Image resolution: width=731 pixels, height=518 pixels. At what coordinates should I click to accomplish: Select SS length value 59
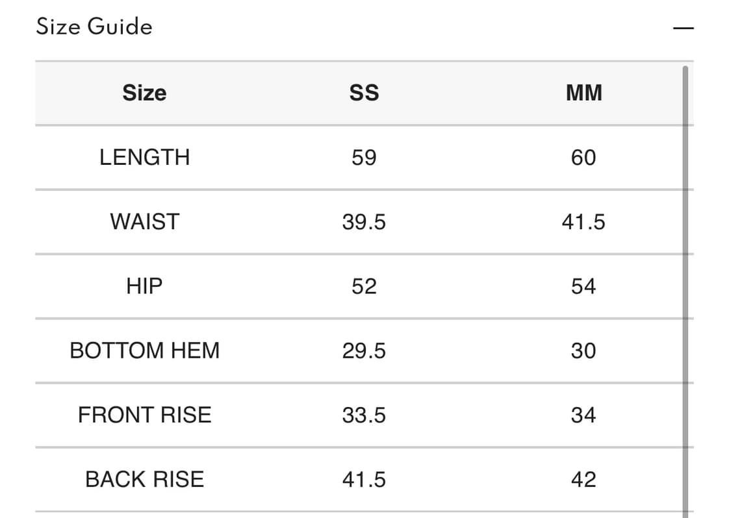364,158
